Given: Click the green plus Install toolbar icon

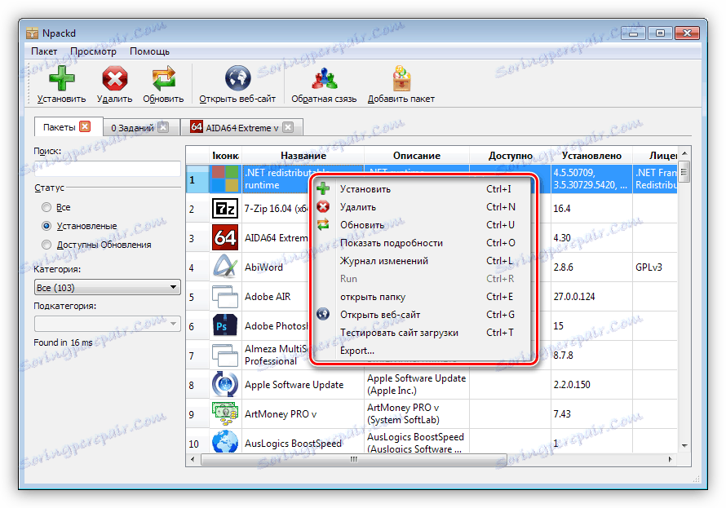Looking at the screenshot, I should (61, 77).
